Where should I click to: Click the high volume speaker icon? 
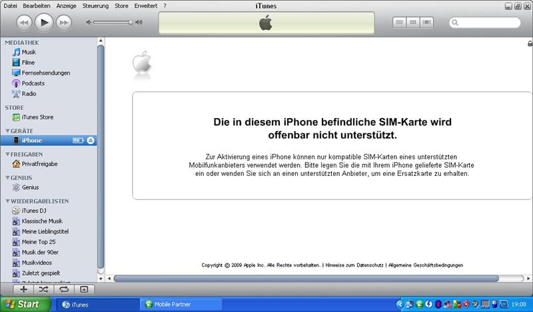139,23
